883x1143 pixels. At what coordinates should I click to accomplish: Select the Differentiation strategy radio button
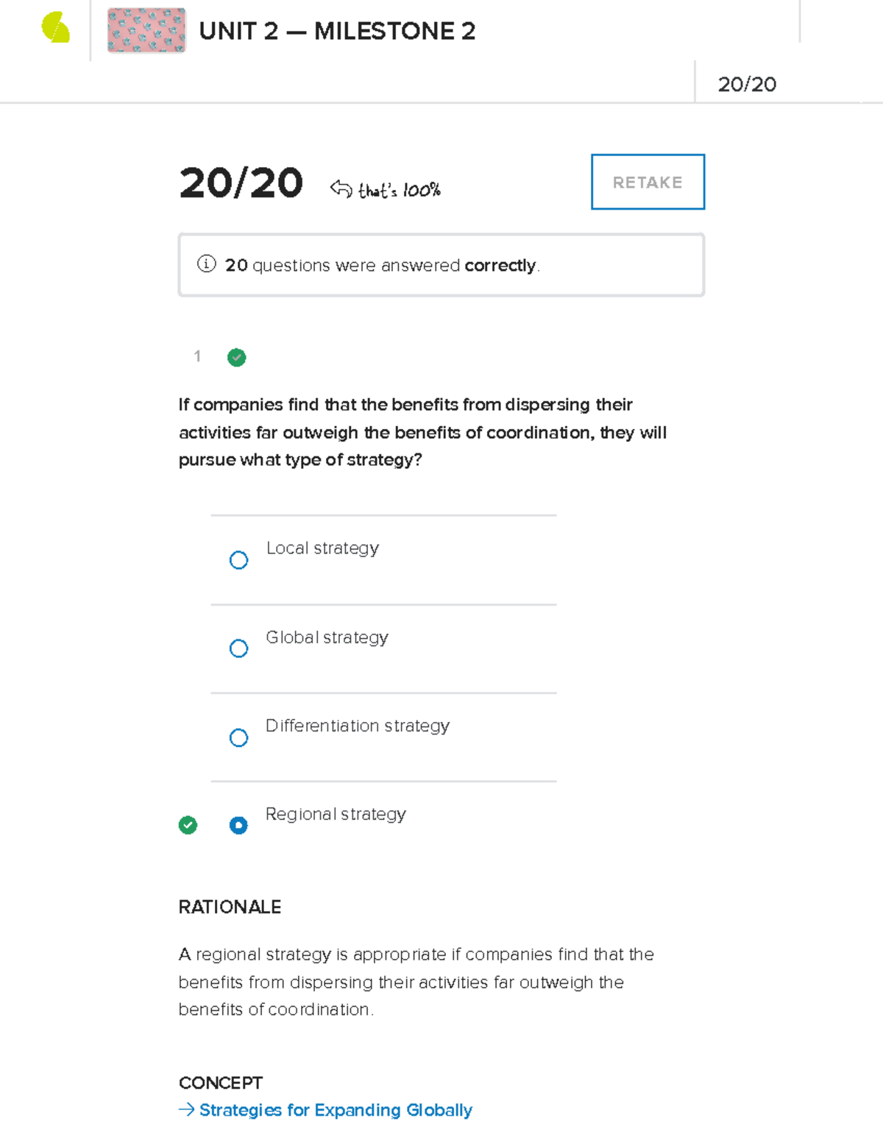[x=238, y=737]
